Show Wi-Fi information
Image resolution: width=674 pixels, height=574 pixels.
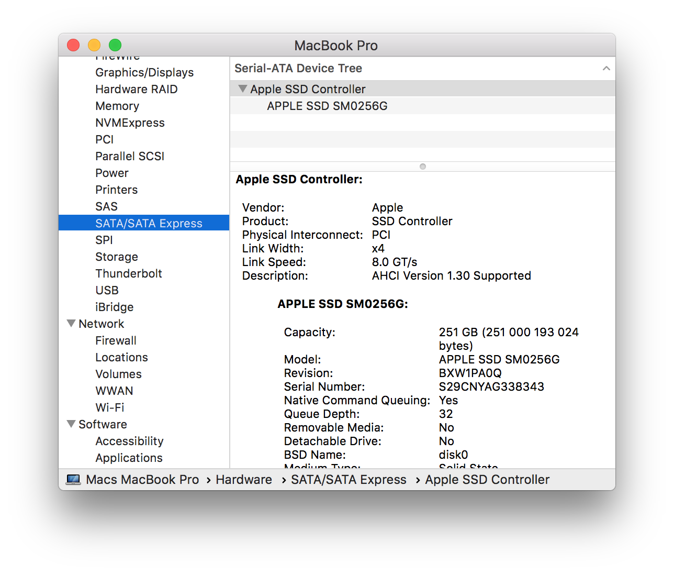pyautogui.click(x=110, y=407)
